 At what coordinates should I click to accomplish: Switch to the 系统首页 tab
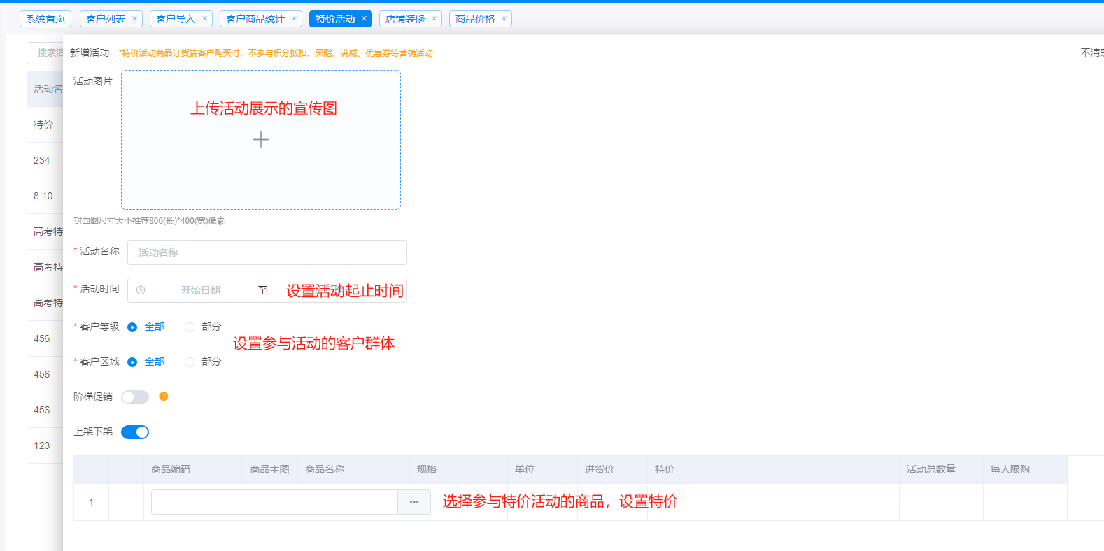45,19
